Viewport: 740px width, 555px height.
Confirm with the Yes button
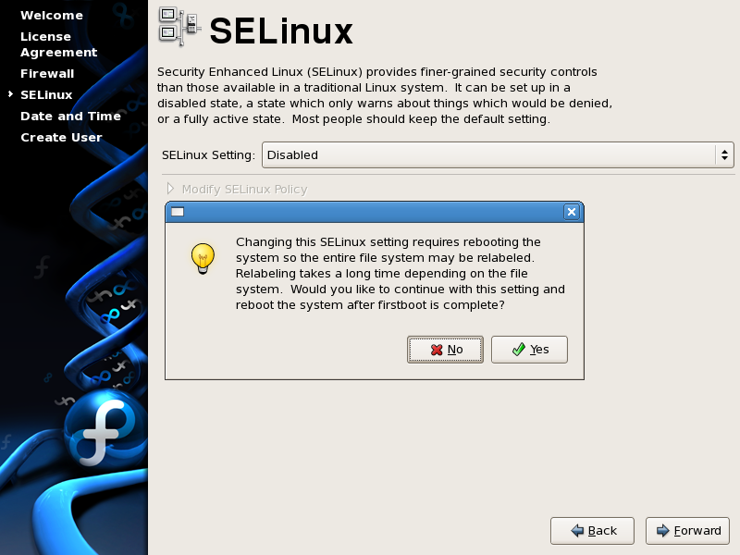tap(529, 350)
